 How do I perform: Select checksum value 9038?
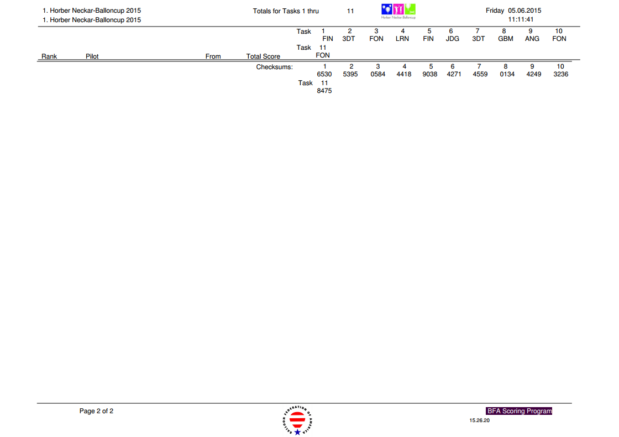pyautogui.click(x=430, y=74)
